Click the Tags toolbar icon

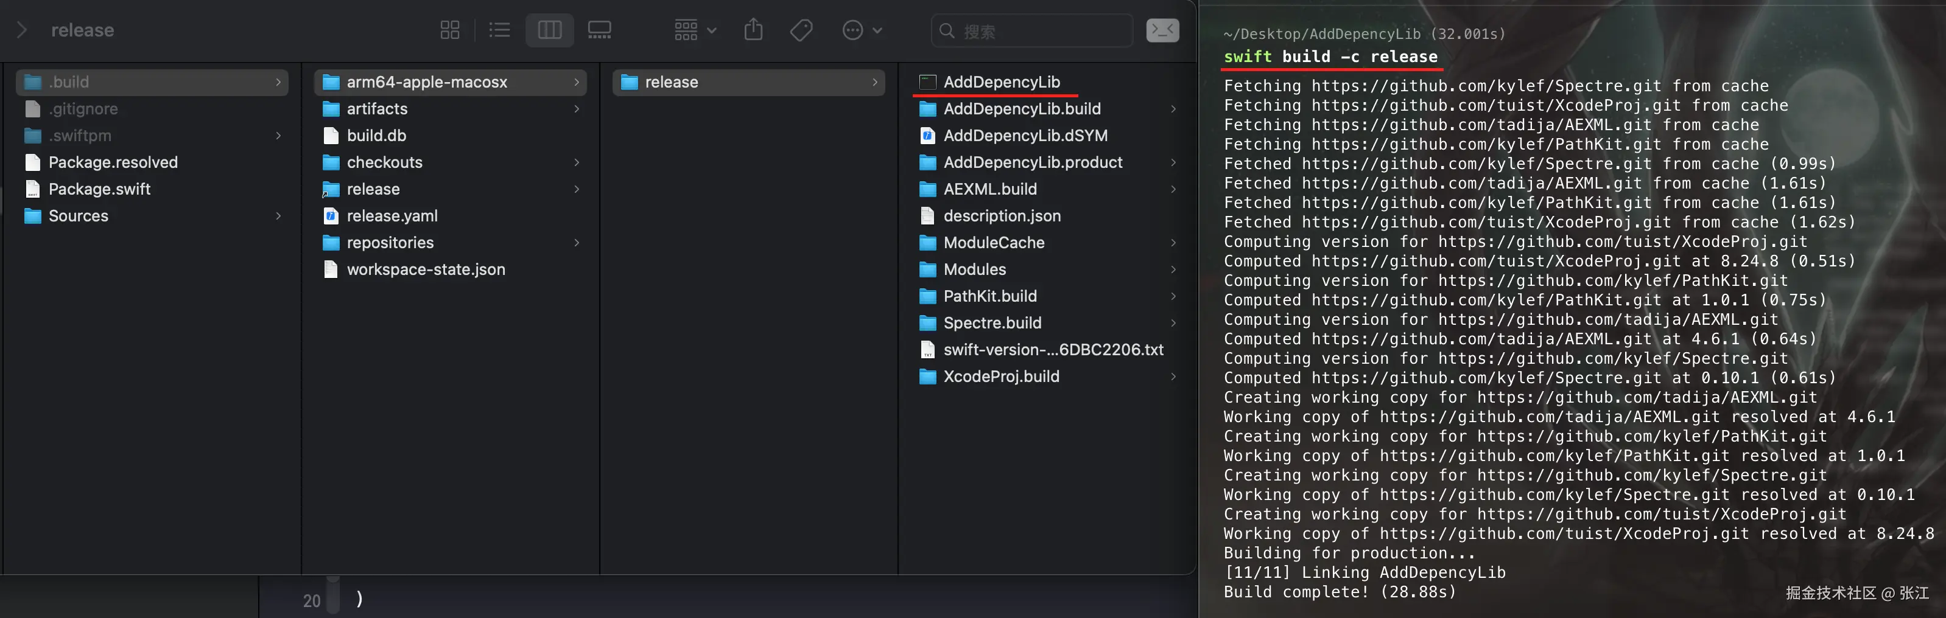point(801,30)
